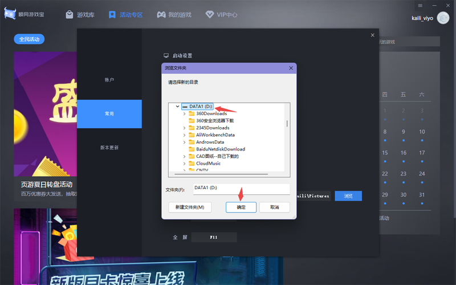This screenshot has width=456, height=285.
Task: Click the 顺网游戏宝 logo icon
Action: click(10, 14)
